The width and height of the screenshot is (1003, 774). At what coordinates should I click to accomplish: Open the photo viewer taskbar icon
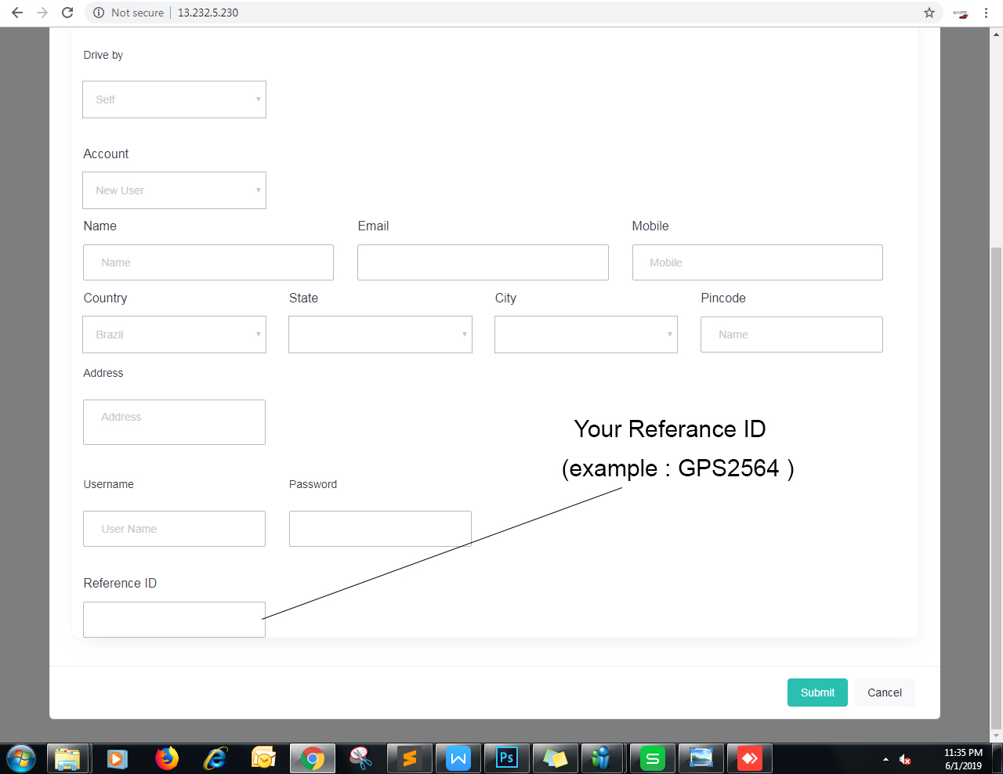pyautogui.click(x=701, y=758)
